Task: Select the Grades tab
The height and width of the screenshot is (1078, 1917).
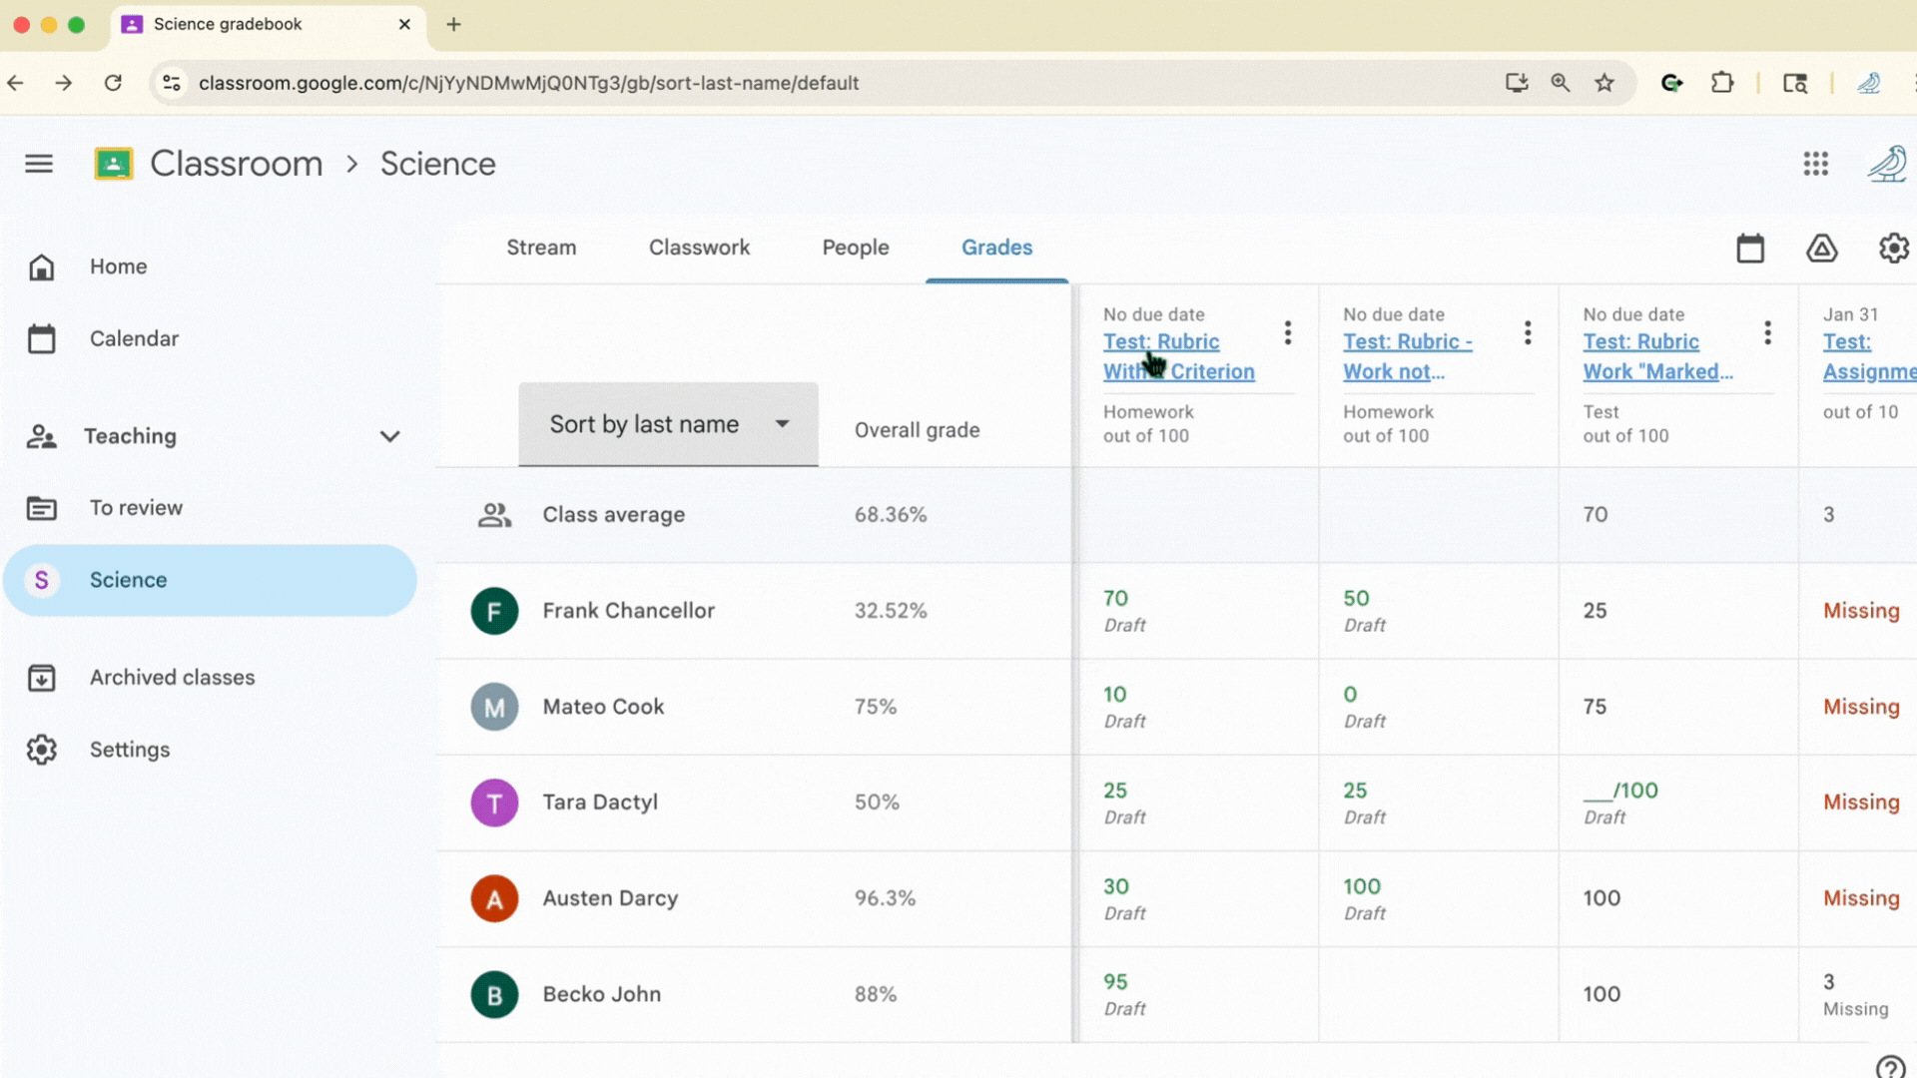Action: click(x=996, y=248)
